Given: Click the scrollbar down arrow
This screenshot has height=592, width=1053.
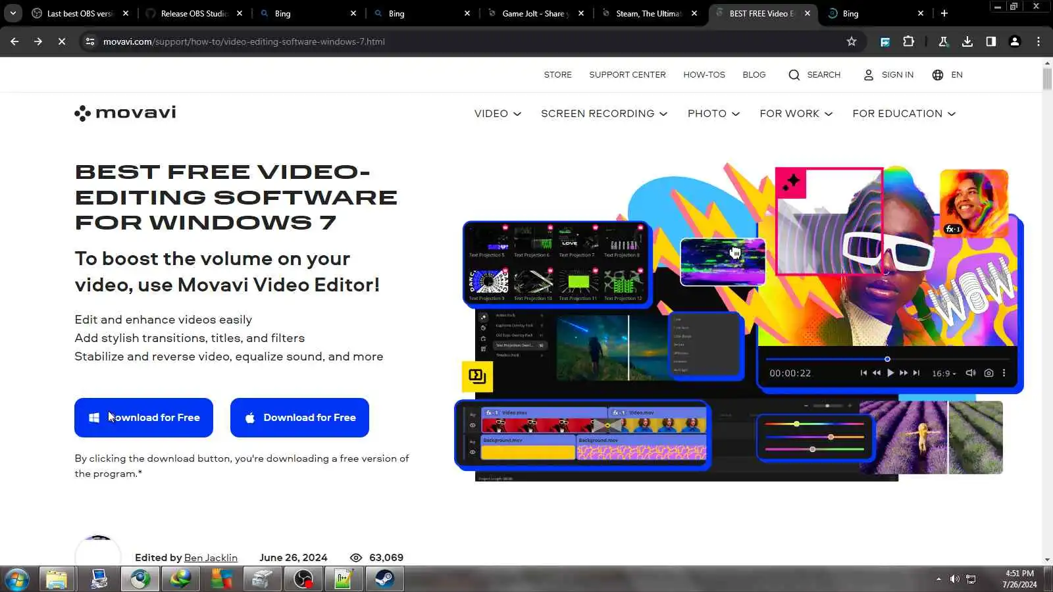Looking at the screenshot, I should (x=1047, y=560).
